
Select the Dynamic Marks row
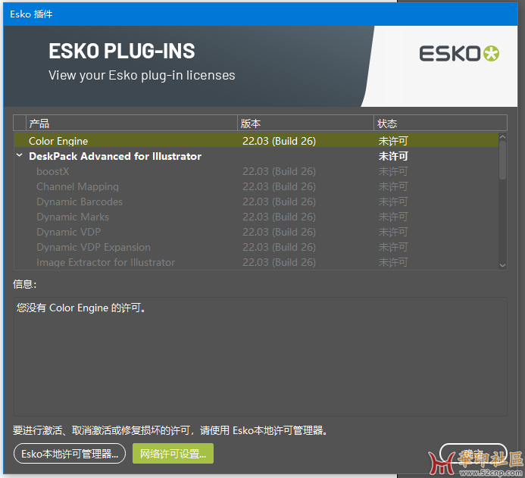(x=256, y=217)
